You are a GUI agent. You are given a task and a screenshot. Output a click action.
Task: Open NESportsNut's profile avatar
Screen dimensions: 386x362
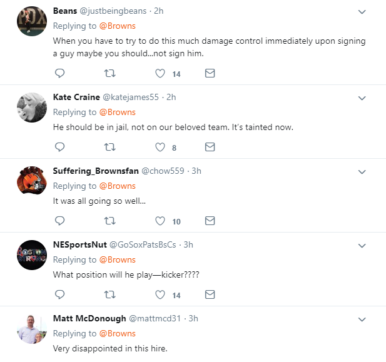[33, 254]
